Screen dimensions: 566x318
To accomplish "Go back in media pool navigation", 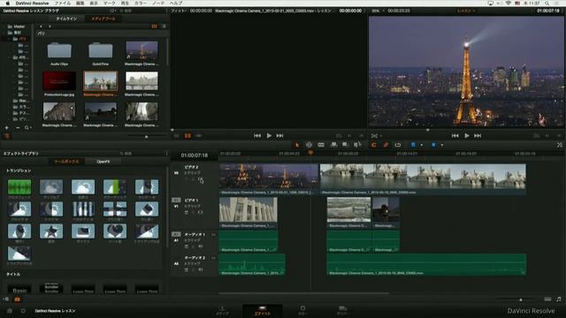I will click(x=41, y=26).
